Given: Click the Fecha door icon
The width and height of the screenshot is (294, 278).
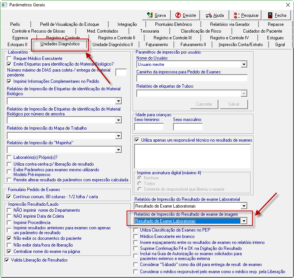Looking at the screenshot, I should [x=270, y=15].
